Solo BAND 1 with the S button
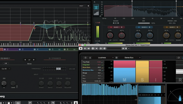Image resolution: width=183 pixels, height=104 pixels. 122,27
